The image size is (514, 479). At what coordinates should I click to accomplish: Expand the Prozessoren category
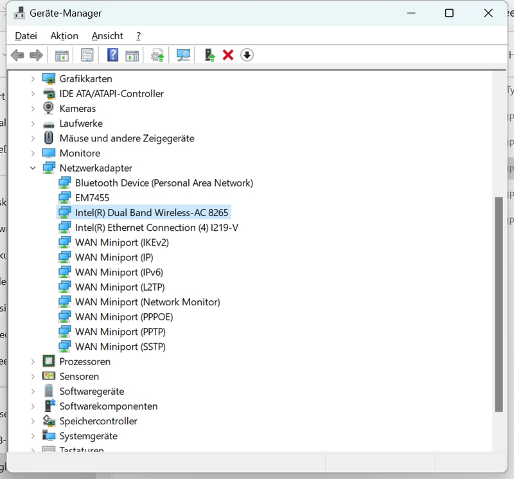pos(33,361)
